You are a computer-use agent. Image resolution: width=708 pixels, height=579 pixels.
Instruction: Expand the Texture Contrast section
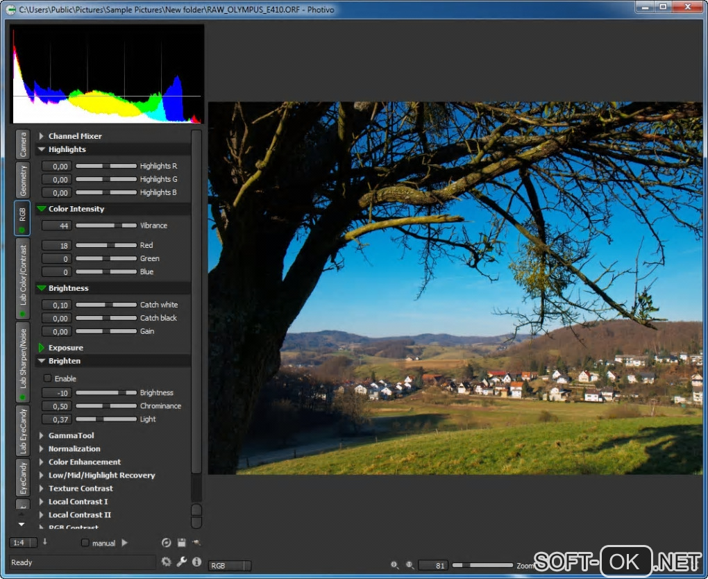coord(42,488)
